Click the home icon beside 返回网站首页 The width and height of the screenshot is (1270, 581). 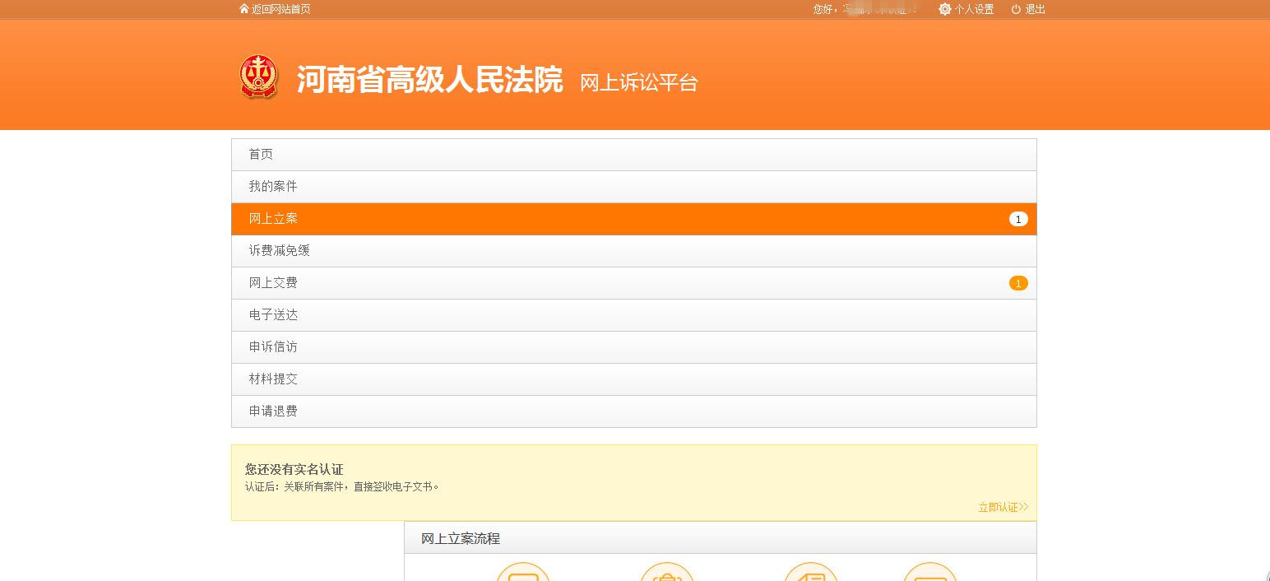pyautogui.click(x=243, y=9)
